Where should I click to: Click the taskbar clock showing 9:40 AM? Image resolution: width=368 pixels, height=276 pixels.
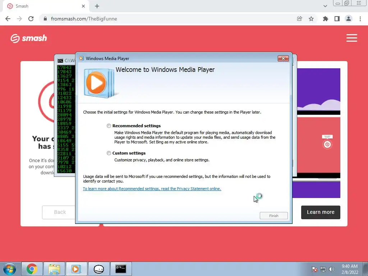tap(350, 269)
